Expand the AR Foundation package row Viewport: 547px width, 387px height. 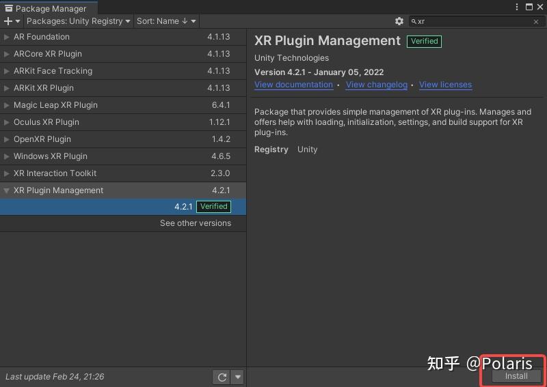[x=6, y=37]
